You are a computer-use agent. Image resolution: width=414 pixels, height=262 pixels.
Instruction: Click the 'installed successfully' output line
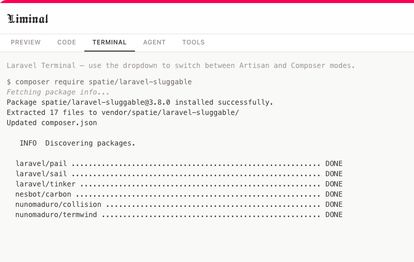(140, 102)
